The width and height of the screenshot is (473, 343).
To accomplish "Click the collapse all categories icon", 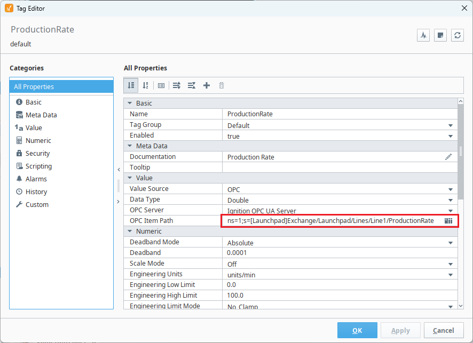I will pyautogui.click(x=192, y=85).
